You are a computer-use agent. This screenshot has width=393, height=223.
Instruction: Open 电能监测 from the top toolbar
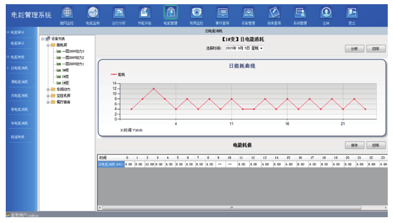click(93, 14)
